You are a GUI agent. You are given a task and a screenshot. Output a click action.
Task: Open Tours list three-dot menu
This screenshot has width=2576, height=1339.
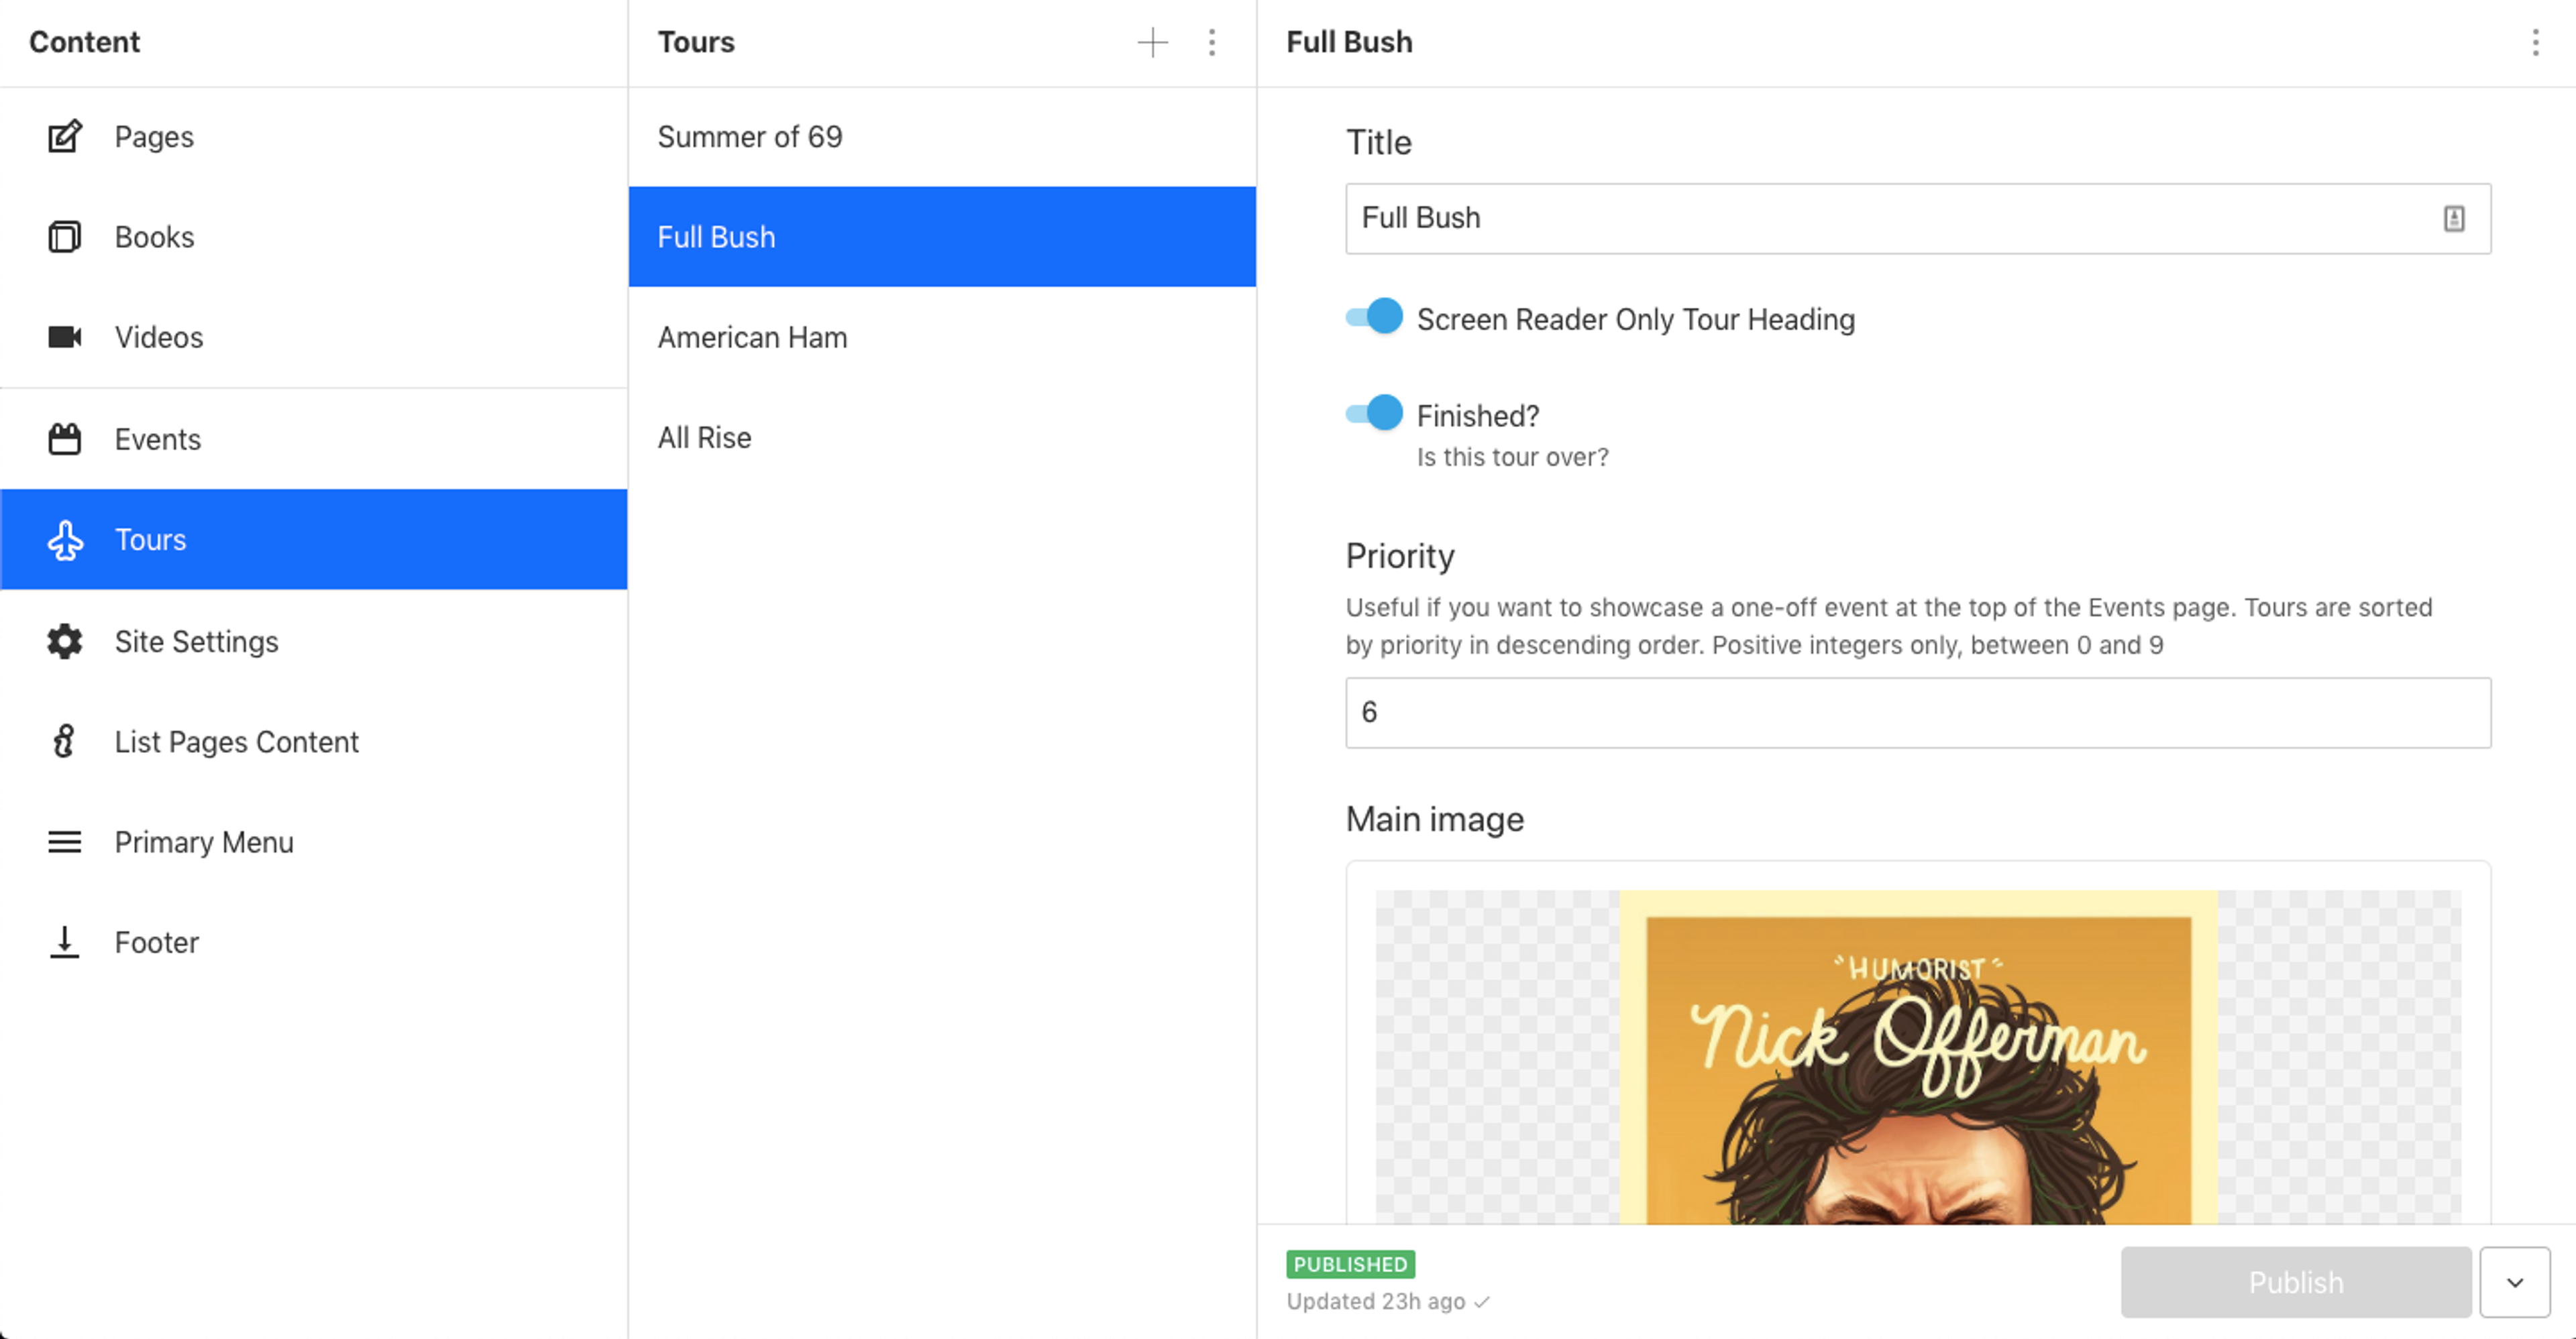coord(1211,42)
